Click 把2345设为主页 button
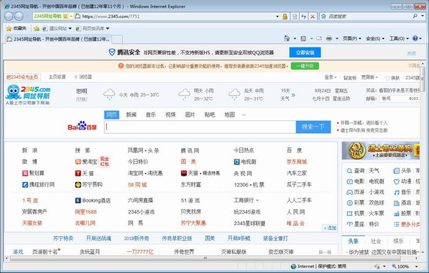 pyautogui.click(x=22, y=77)
